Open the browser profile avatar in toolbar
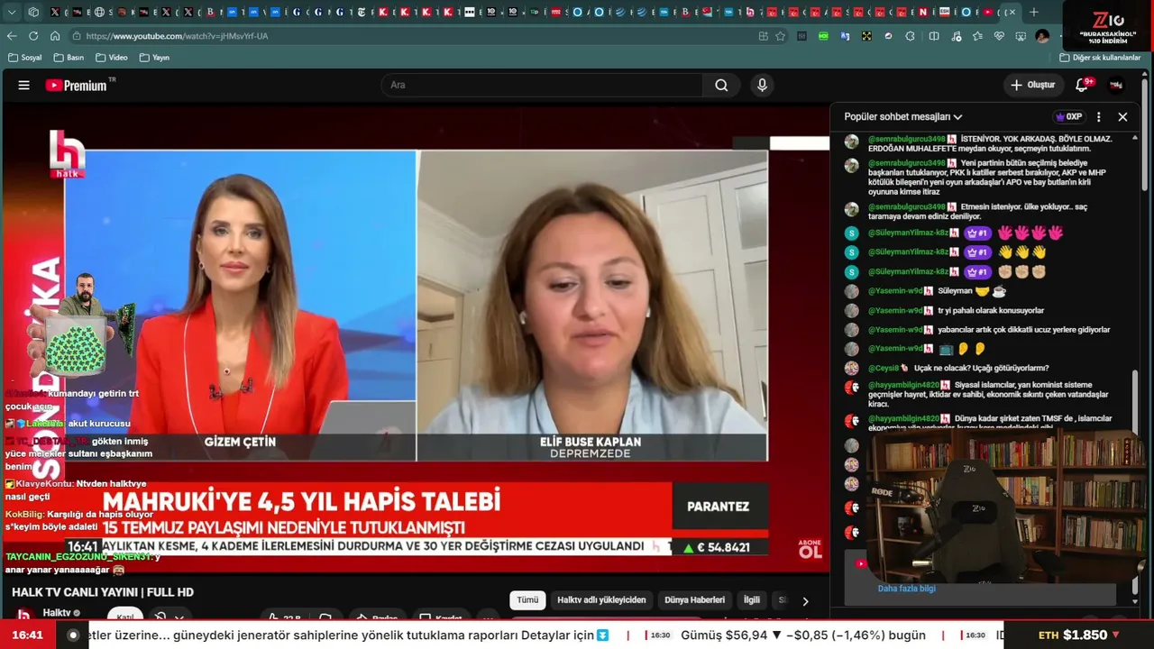Screen dimensions: 1154x649 [x=1042, y=36]
